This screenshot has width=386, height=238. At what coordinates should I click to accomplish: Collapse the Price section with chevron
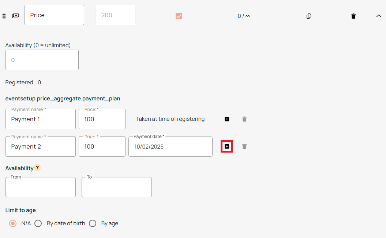(379, 16)
